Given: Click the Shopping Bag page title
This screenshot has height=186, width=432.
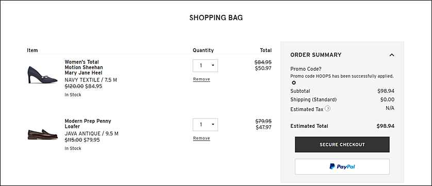Looking at the screenshot, I should point(216,18).
